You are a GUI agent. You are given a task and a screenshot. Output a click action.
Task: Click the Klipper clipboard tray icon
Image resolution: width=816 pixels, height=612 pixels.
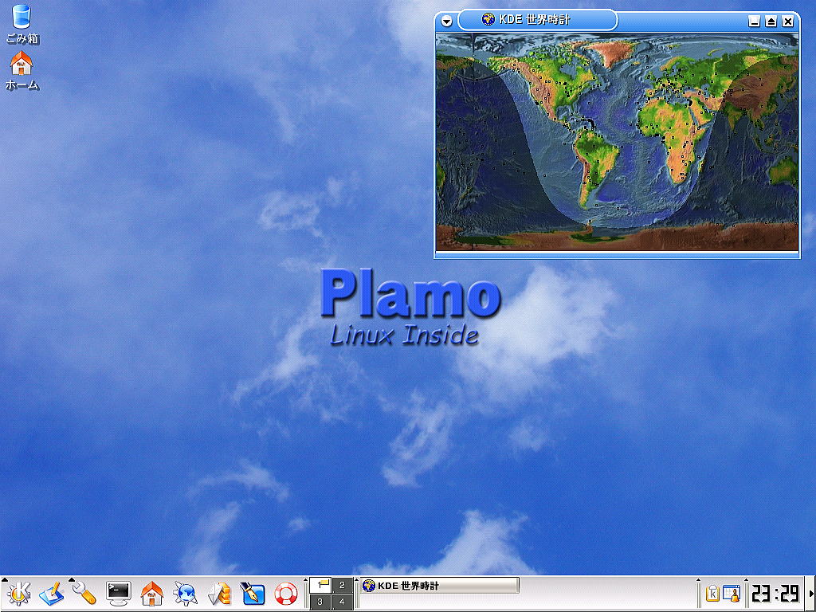[712, 593]
